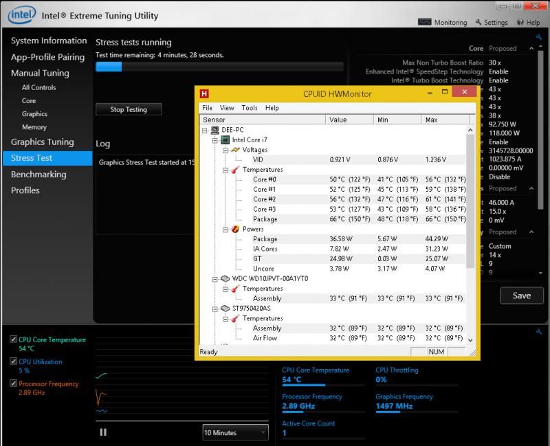Open Memory tuning sub-item
Screen dimensions: 550x446
(x=34, y=127)
